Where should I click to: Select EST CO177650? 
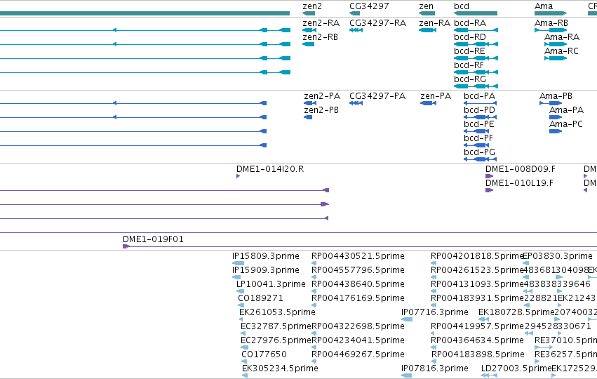point(264,355)
